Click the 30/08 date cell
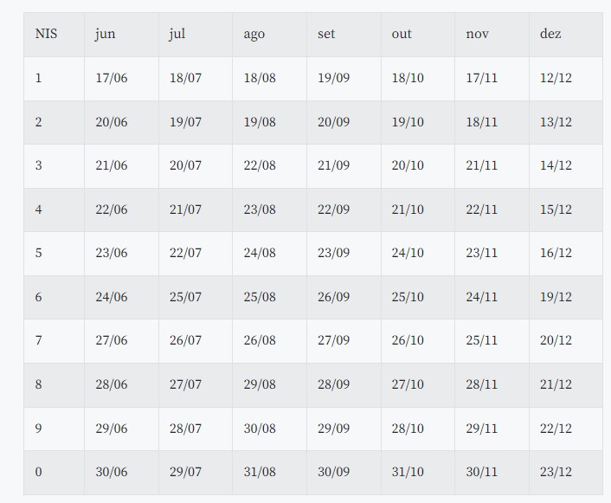The height and width of the screenshot is (503, 611). click(260, 429)
